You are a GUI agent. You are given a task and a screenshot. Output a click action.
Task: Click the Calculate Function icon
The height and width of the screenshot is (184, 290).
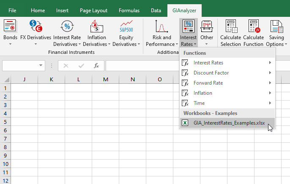[x=254, y=26]
